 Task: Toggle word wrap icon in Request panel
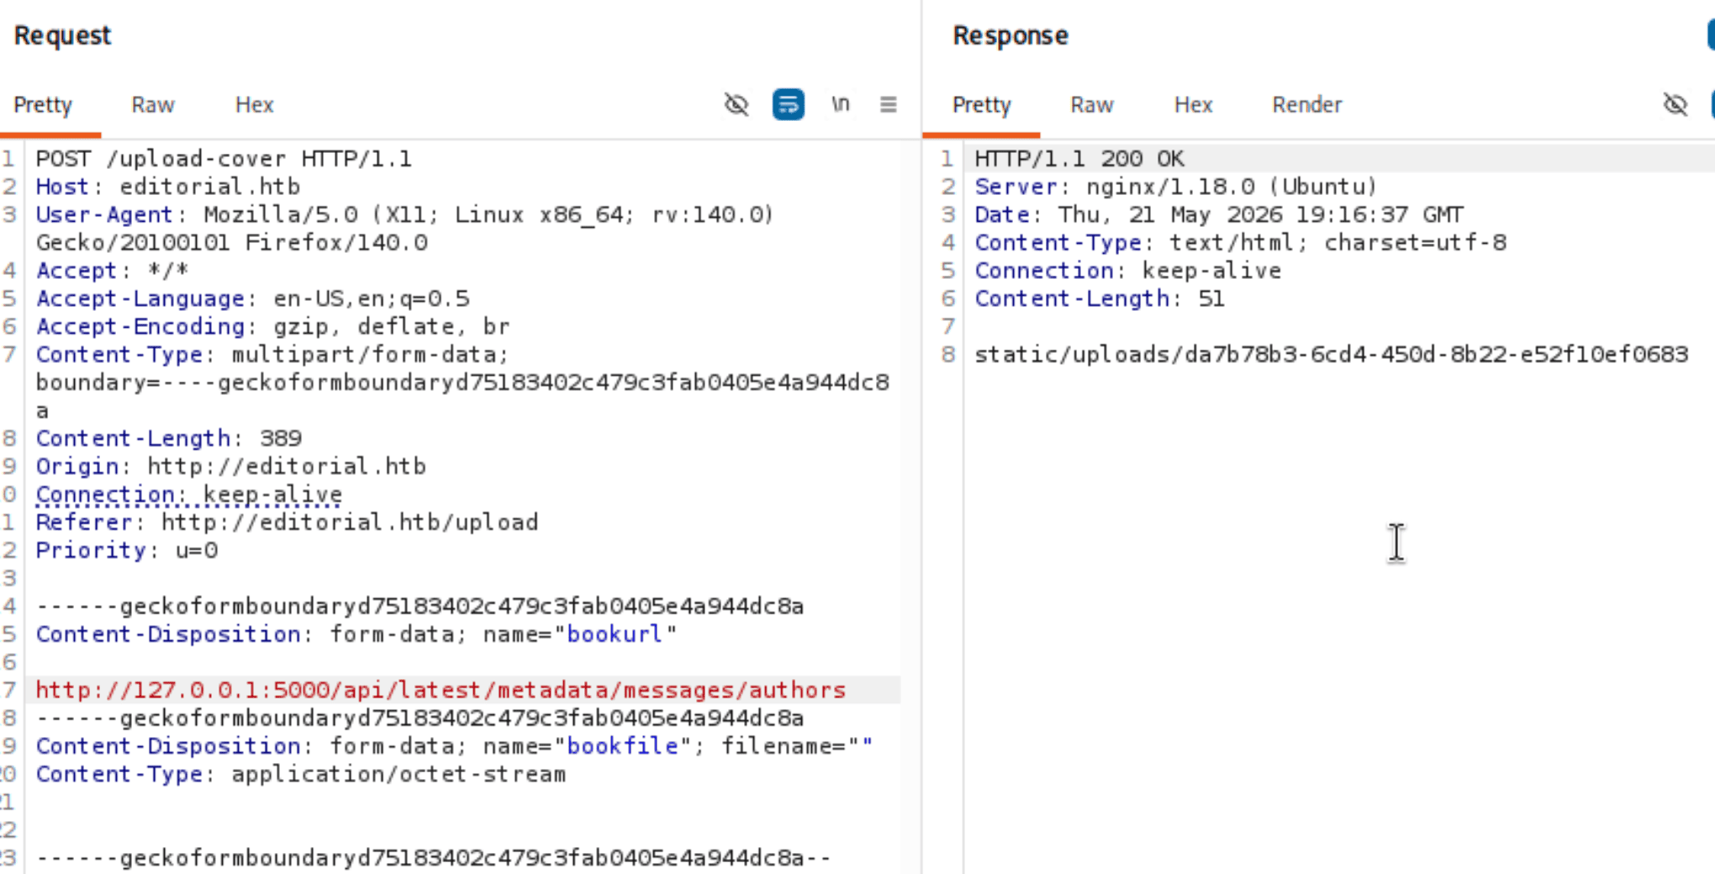tap(788, 104)
